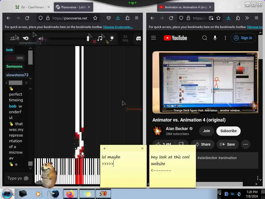
Task: Click the pianoverse.net address bar
Action: (x=70, y=18)
